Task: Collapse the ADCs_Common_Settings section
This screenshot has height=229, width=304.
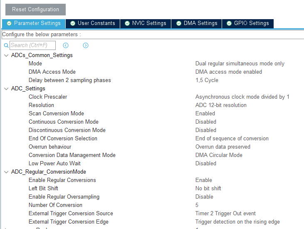Action: [x=6, y=55]
